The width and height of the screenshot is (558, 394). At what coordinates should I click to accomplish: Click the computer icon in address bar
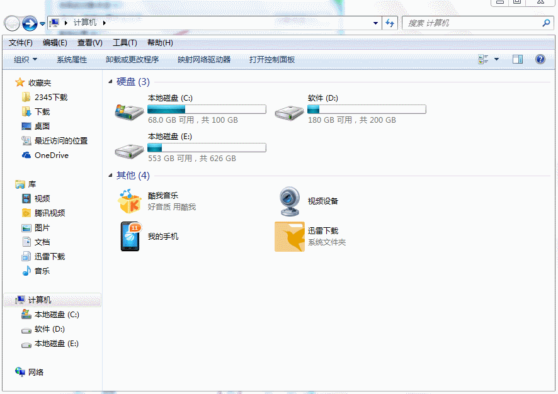54,23
